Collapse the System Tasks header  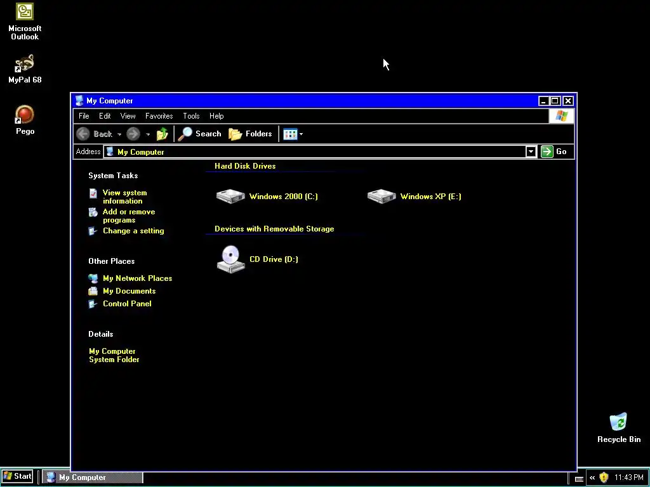pyautogui.click(x=113, y=176)
